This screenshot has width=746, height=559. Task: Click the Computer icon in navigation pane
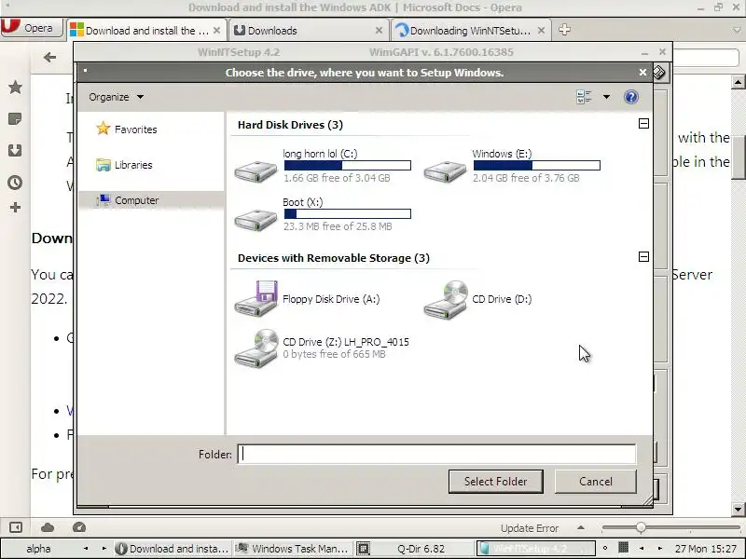pyautogui.click(x=103, y=200)
